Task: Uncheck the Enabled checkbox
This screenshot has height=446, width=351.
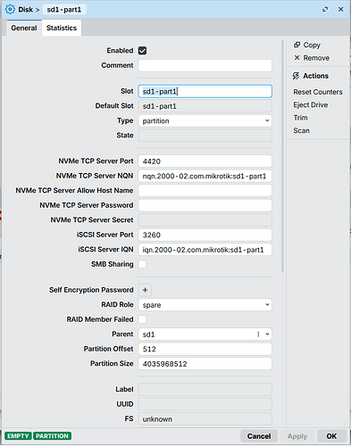Action: [x=142, y=51]
